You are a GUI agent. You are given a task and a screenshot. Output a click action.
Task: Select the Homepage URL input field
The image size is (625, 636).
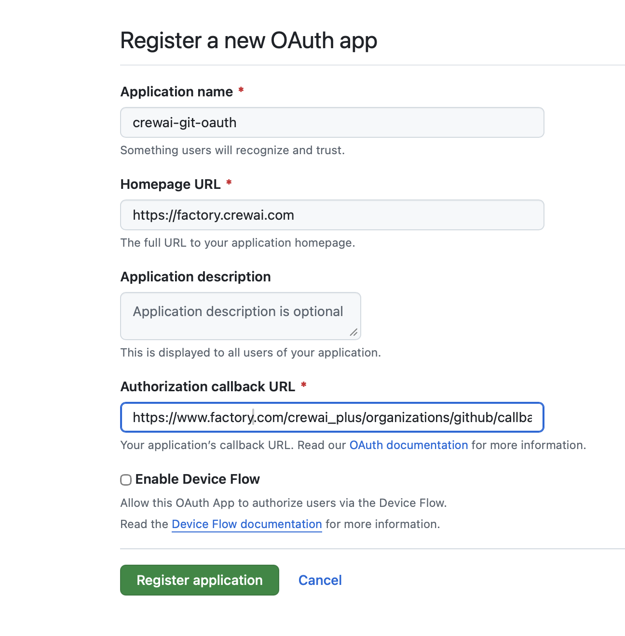pyautogui.click(x=332, y=215)
